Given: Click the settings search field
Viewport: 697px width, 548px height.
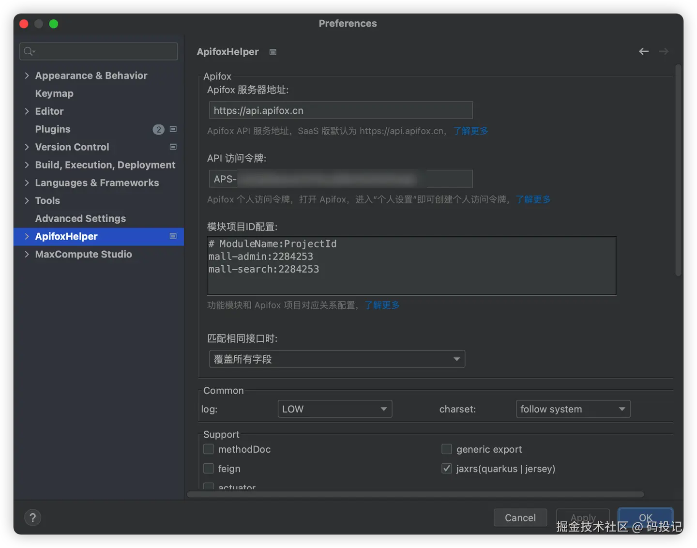Looking at the screenshot, I should point(99,51).
